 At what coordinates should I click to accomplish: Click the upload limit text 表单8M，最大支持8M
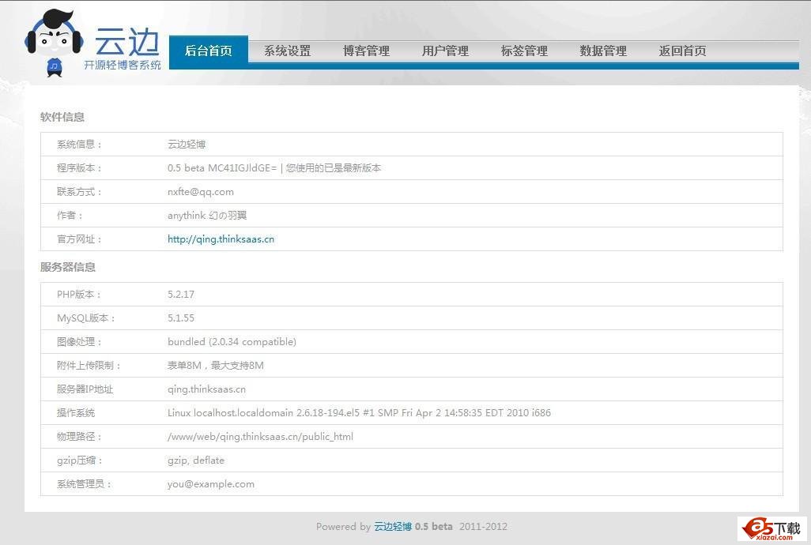[216, 366]
